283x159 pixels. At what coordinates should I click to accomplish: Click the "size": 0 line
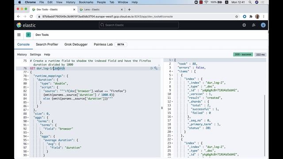point(42,114)
